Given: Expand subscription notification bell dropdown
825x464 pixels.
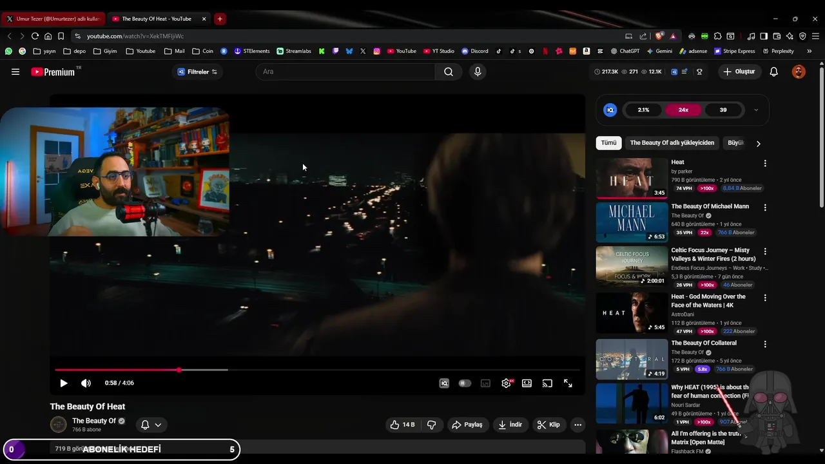Looking at the screenshot, I should point(151,425).
